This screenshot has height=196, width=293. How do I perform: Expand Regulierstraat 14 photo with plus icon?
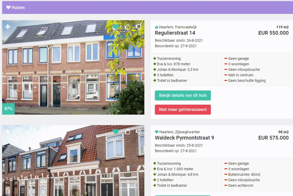click(8, 27)
